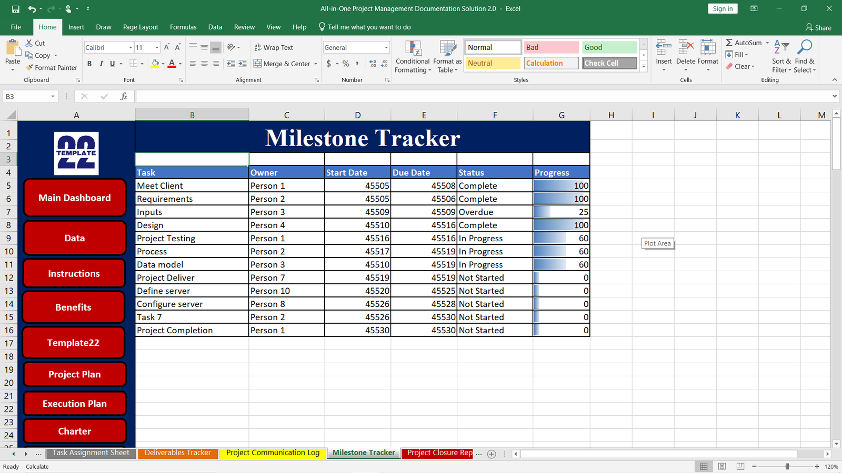This screenshot has width=842, height=473.
Task: Toggle center horizontal alignment
Action: click(x=204, y=64)
